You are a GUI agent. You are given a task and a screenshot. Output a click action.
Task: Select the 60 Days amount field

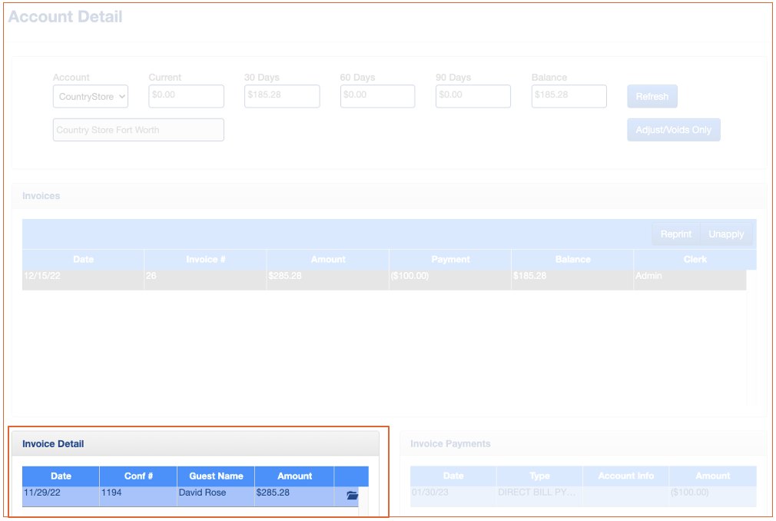[x=377, y=96]
